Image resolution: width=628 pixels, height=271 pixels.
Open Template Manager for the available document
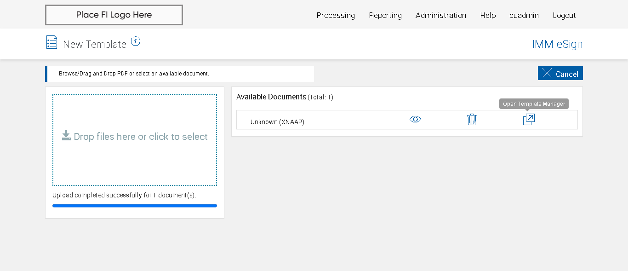[529, 120]
